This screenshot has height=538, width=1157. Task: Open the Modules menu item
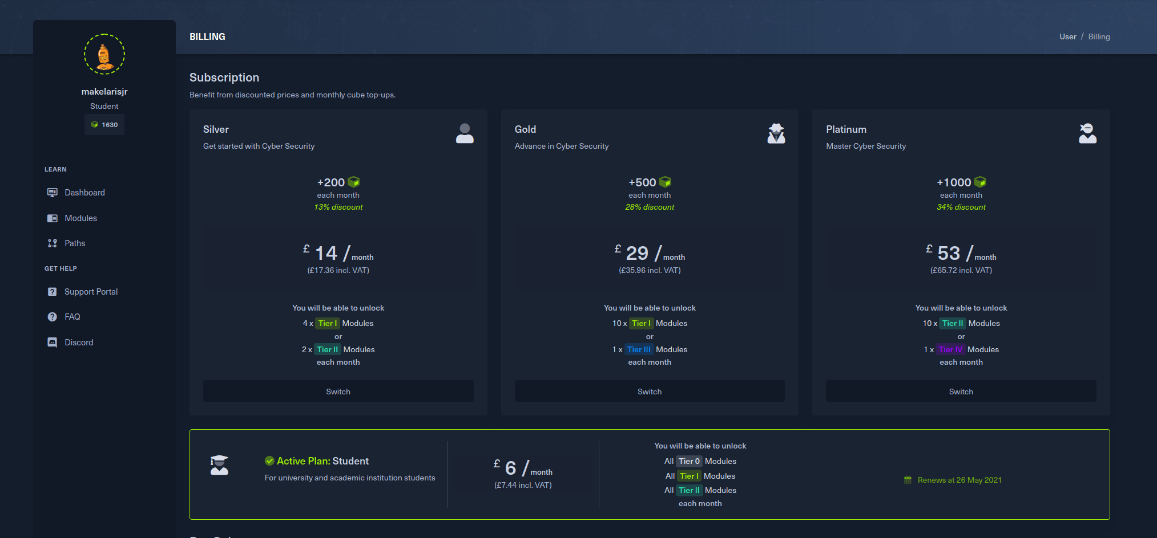click(x=80, y=218)
